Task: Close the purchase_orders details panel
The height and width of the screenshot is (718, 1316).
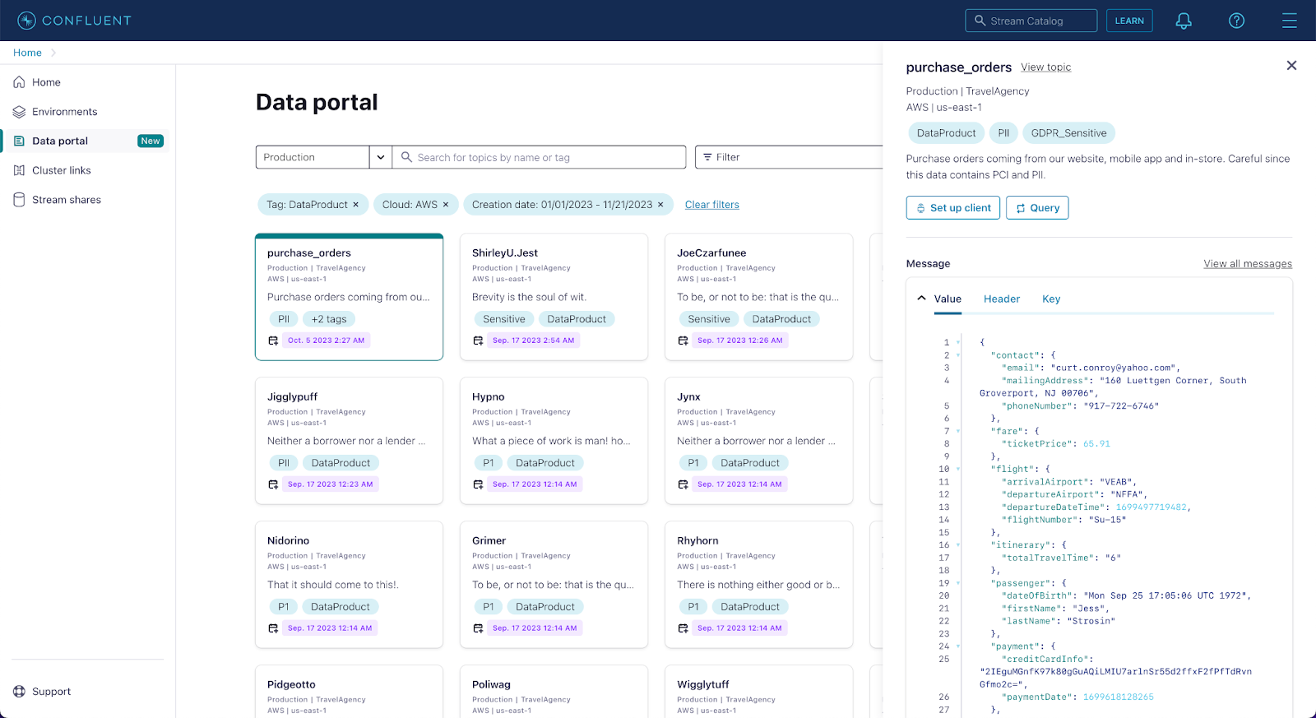Action: click(x=1291, y=66)
